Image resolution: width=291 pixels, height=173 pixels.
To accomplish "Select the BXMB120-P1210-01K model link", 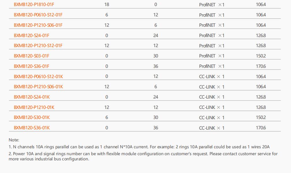I will click(x=34, y=107).
